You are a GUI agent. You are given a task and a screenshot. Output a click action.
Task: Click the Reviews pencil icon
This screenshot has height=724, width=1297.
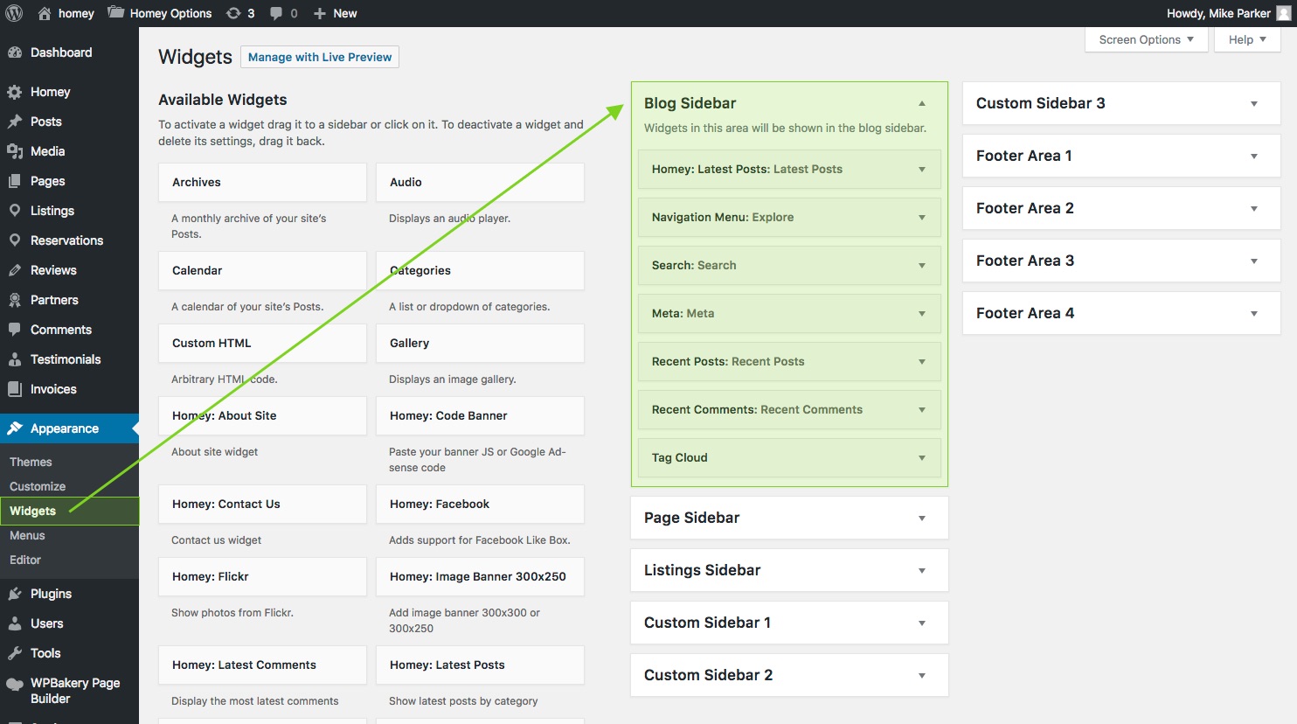click(x=15, y=270)
